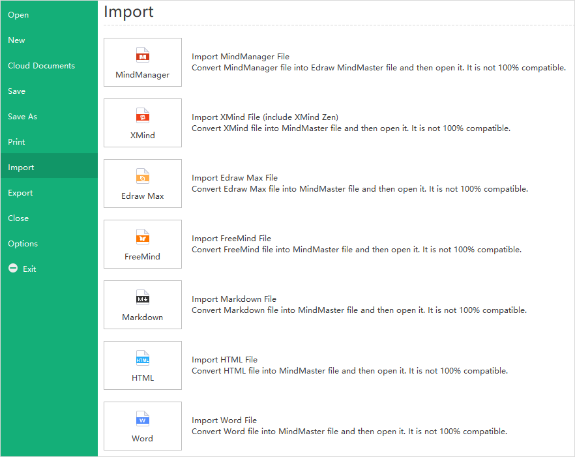Click the 'Import XMind File' description text

[x=265, y=117]
